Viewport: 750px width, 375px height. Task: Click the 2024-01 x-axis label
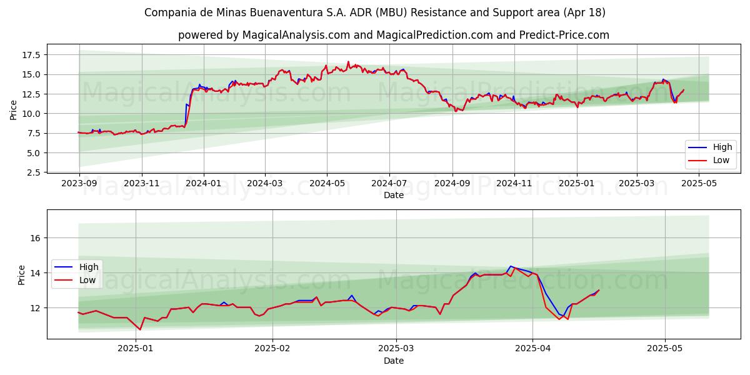coord(204,184)
